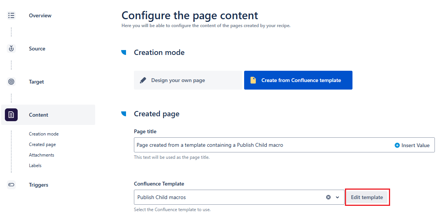The width and height of the screenshot is (445, 216).
Task: Jump to Labels subsection
Action: (35, 166)
